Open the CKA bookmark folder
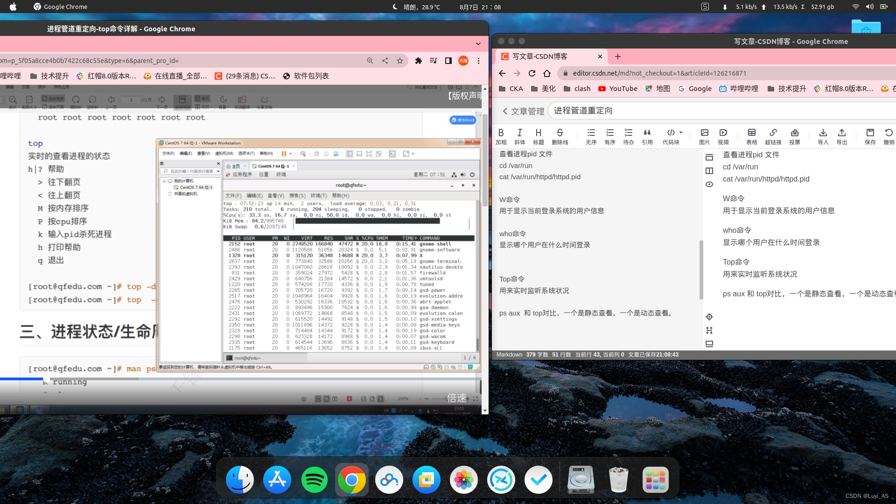 511,89
